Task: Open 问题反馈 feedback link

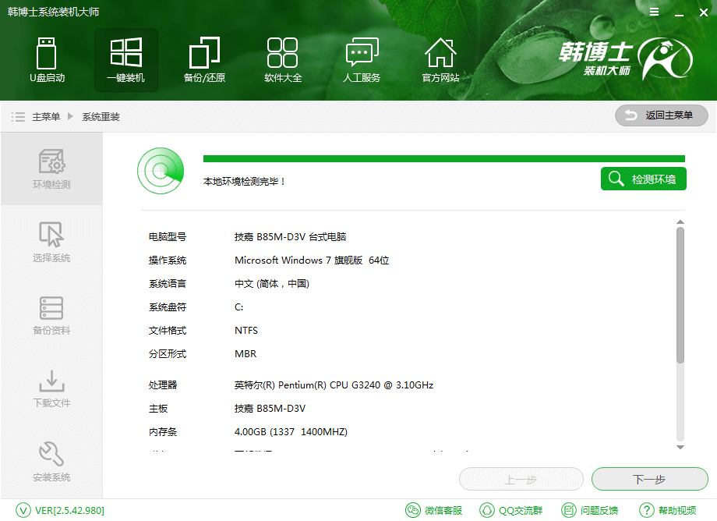Action: (590, 511)
